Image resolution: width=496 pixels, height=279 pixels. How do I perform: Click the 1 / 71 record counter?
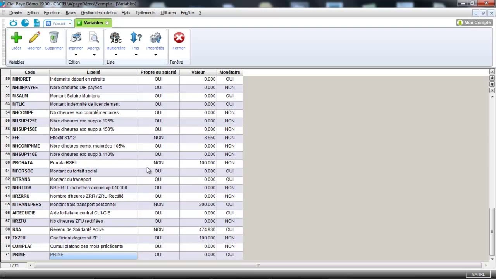click(x=14, y=265)
